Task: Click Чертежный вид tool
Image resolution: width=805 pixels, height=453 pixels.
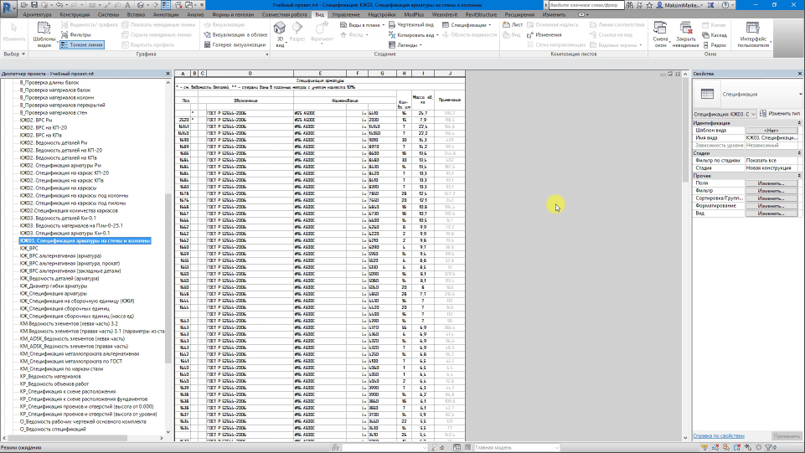Action: [x=411, y=24]
